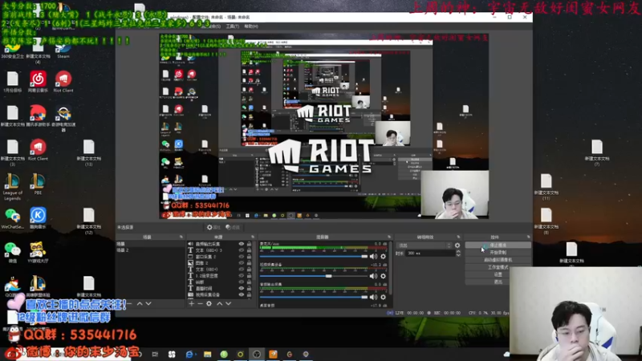Open 酷狗音乐 desktop icon

click(38, 218)
